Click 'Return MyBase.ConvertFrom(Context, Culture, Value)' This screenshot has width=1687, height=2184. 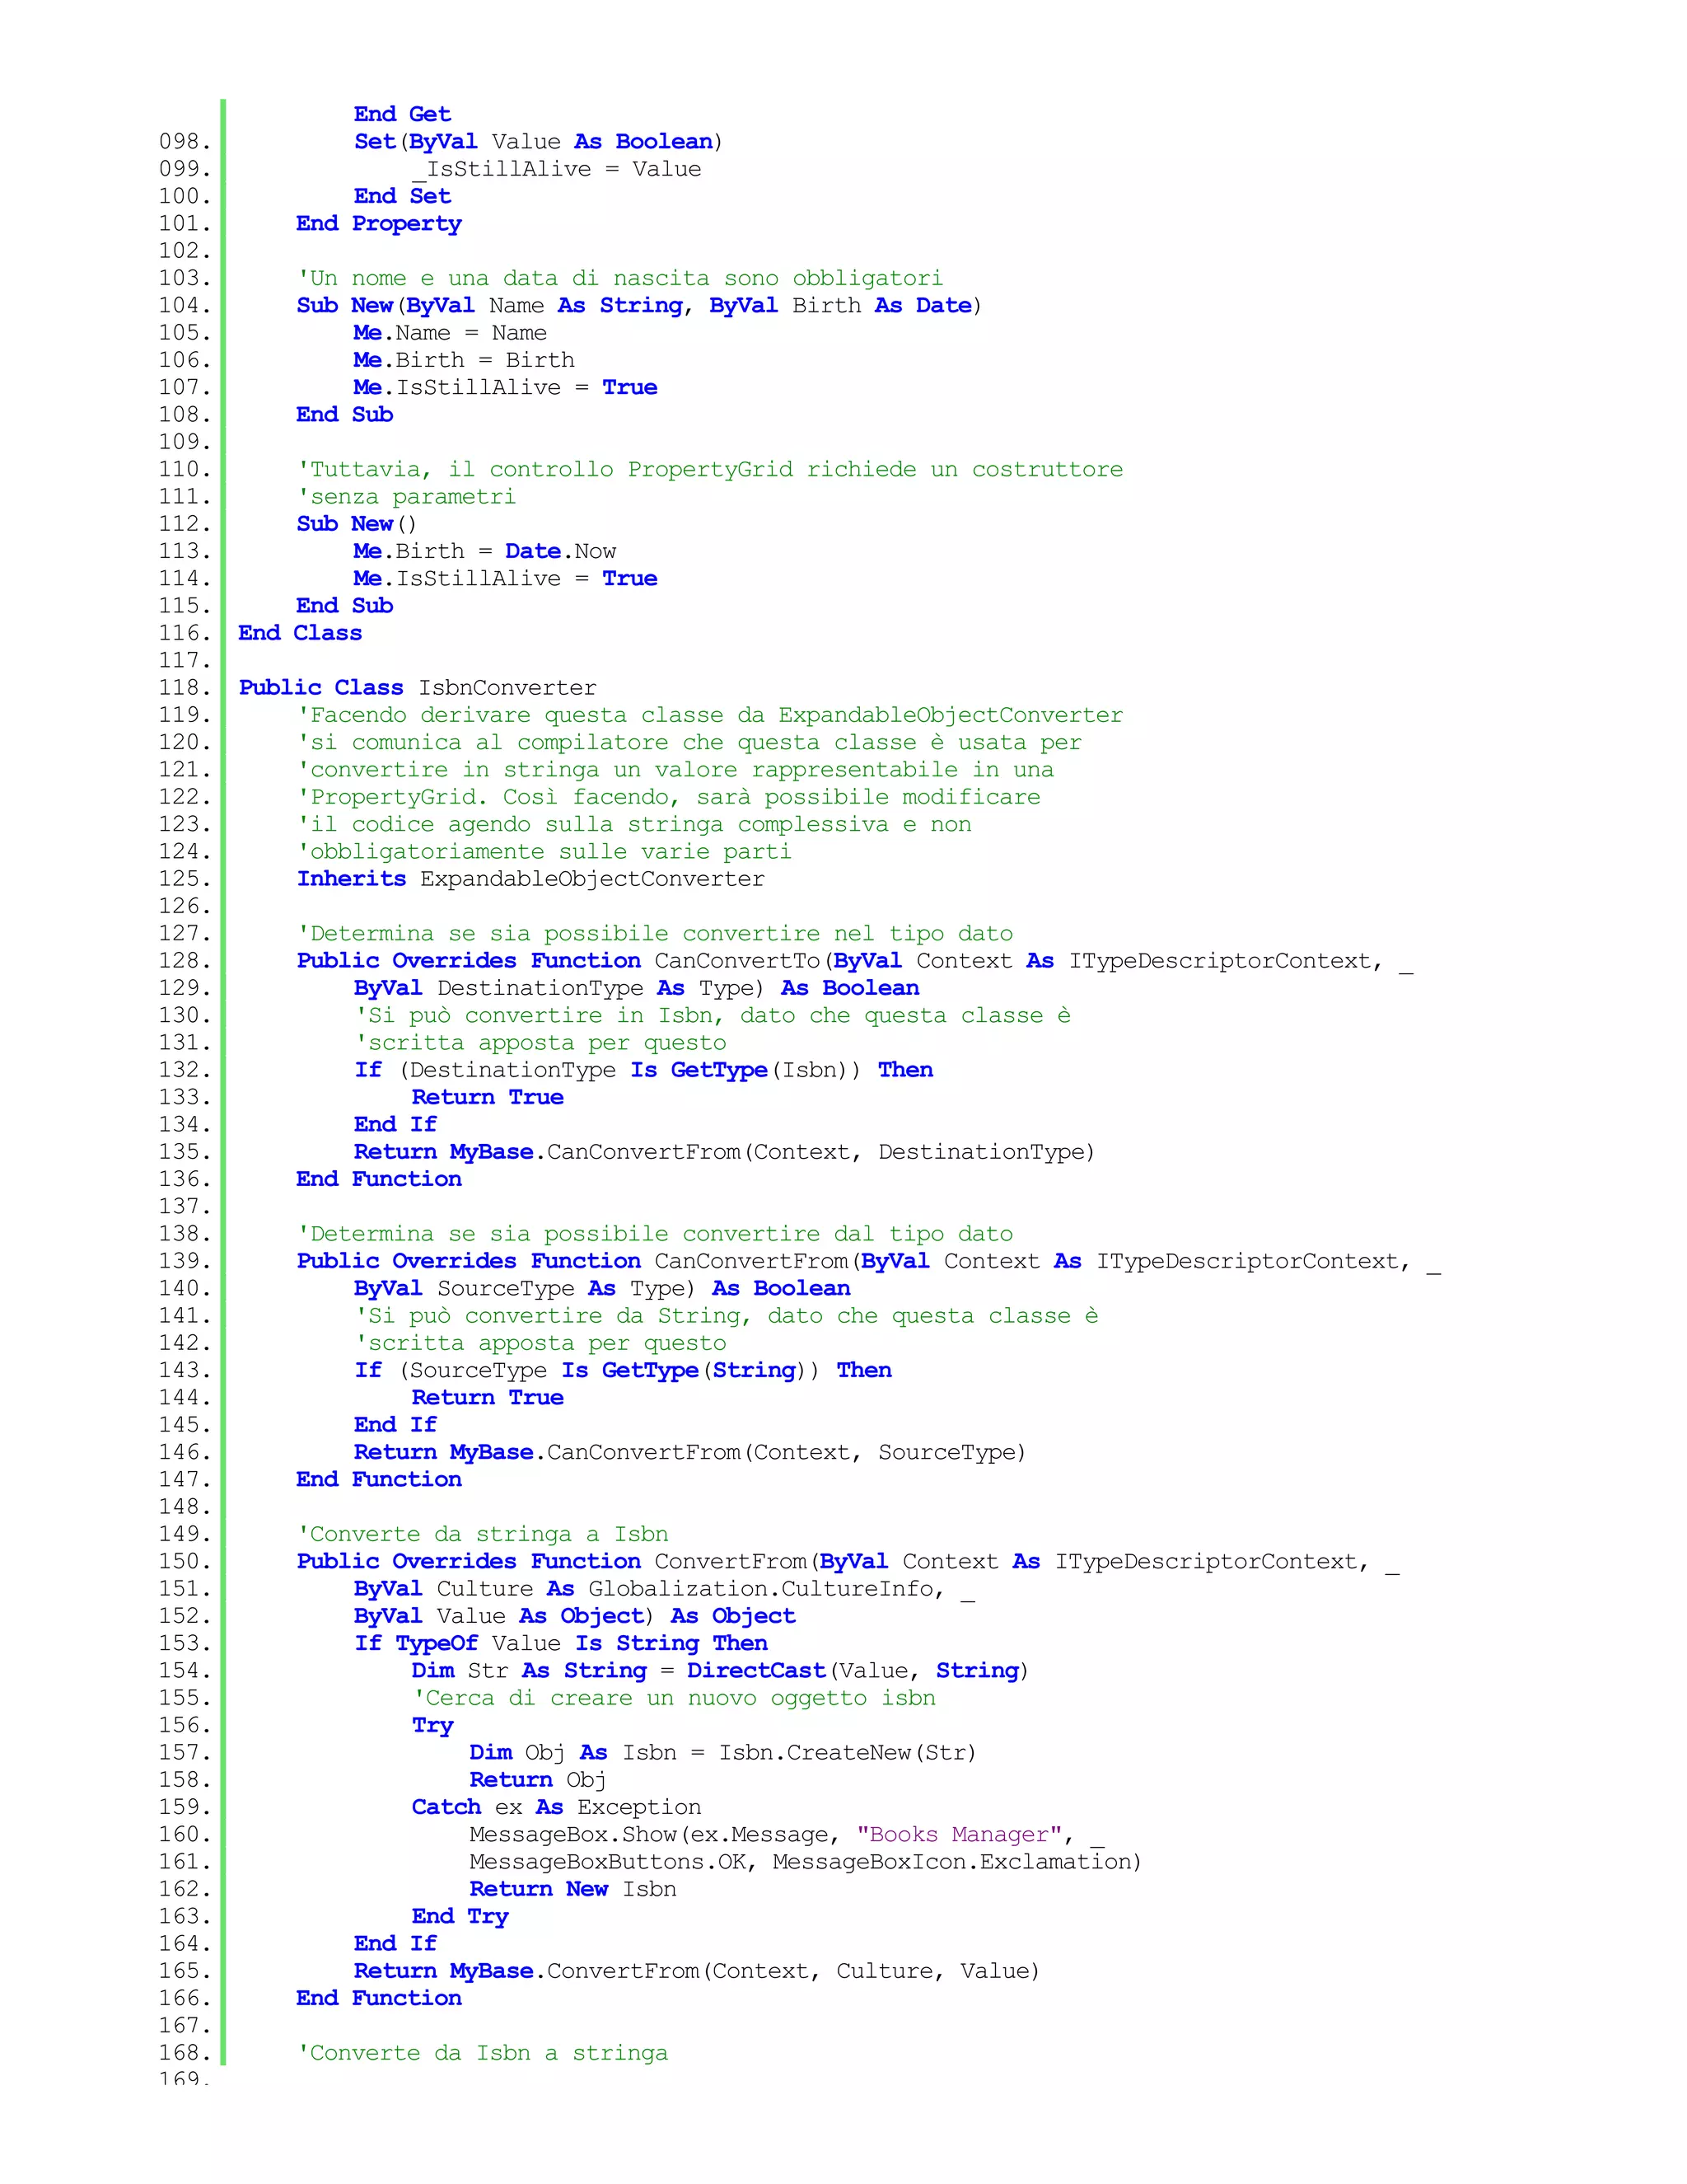(x=697, y=1971)
